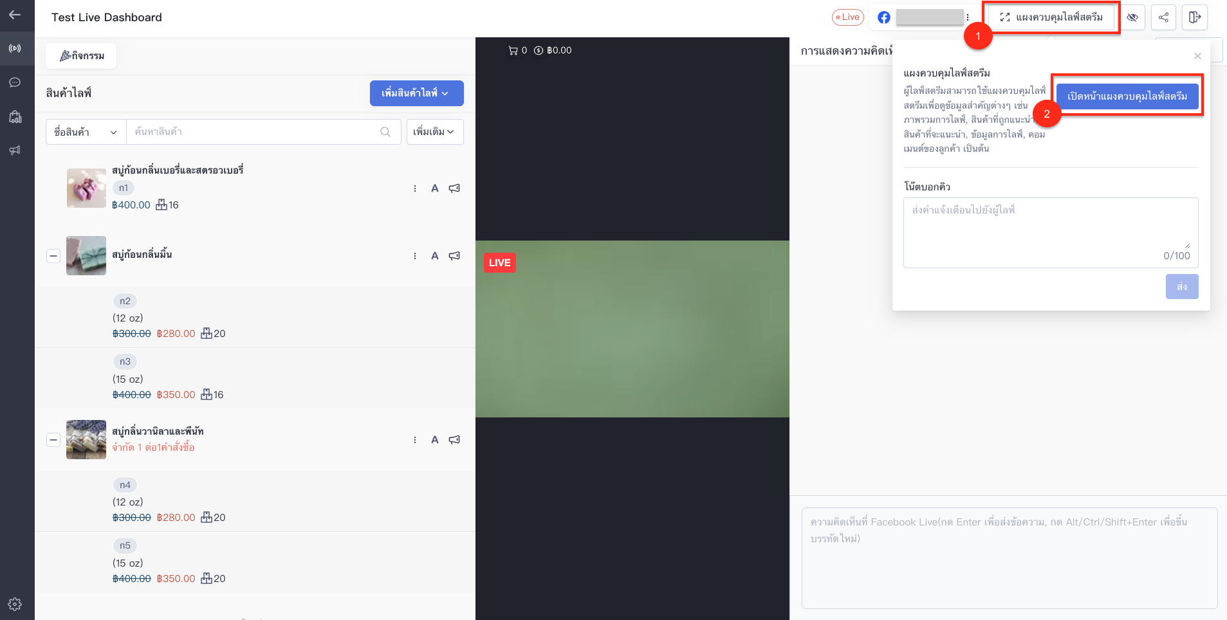Open the เพิ่มสินค้าไลฟ์ dropdown button
This screenshot has width=1227, height=620.
coord(417,93)
